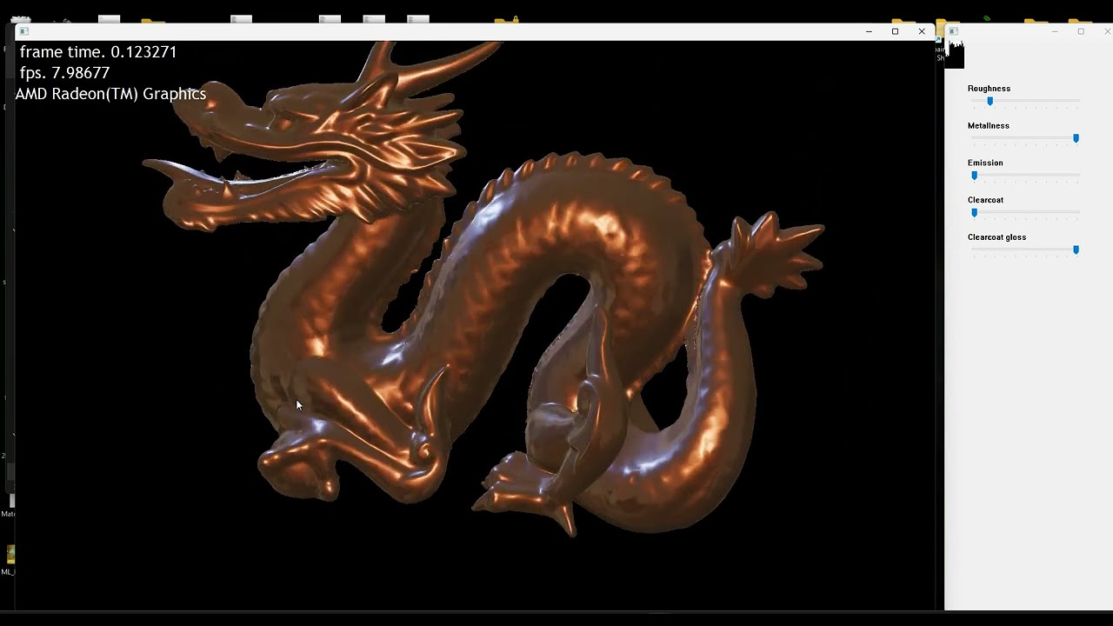This screenshot has height=626, width=1113.
Task: Select the Roughness label text
Action: [x=989, y=89]
